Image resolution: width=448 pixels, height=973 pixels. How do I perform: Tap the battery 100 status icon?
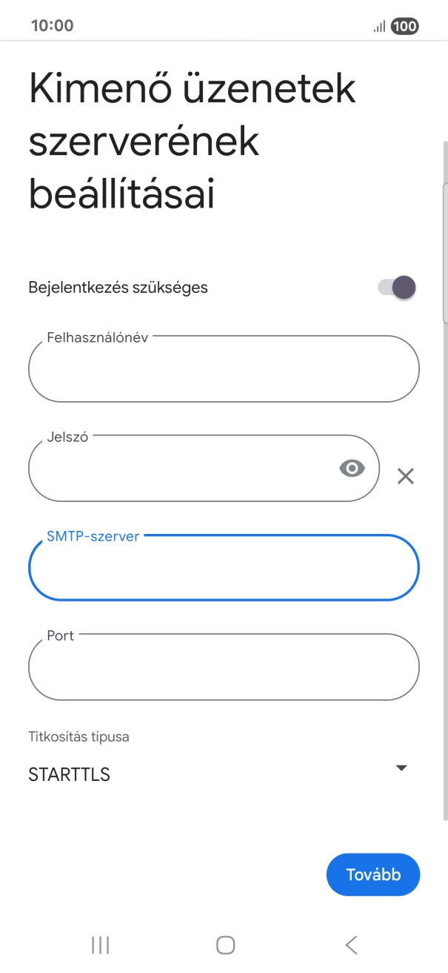[401, 26]
